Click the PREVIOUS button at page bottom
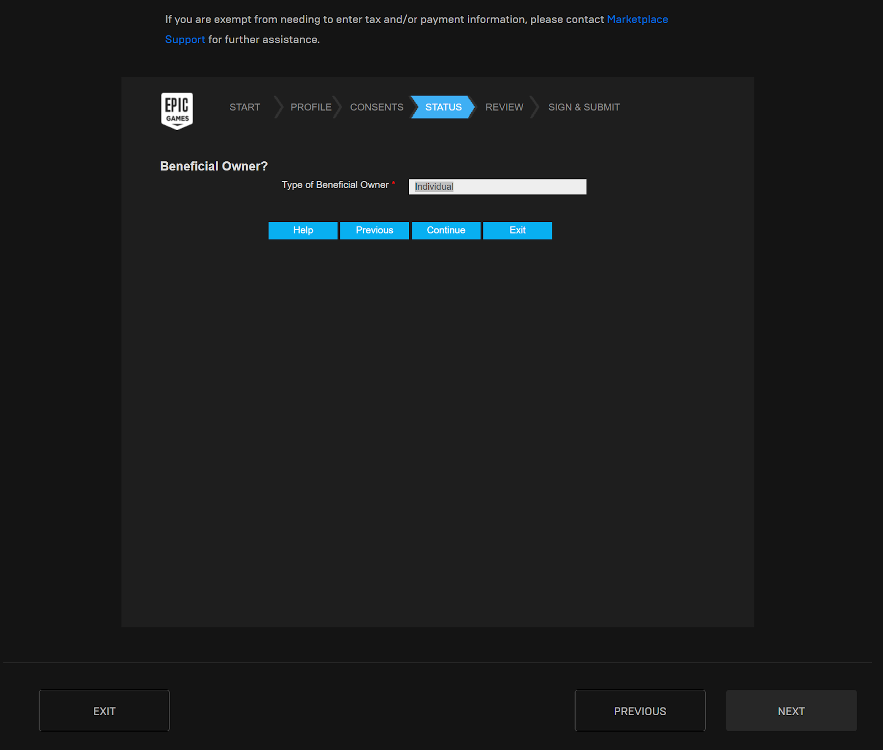The image size is (883, 750). [640, 711]
